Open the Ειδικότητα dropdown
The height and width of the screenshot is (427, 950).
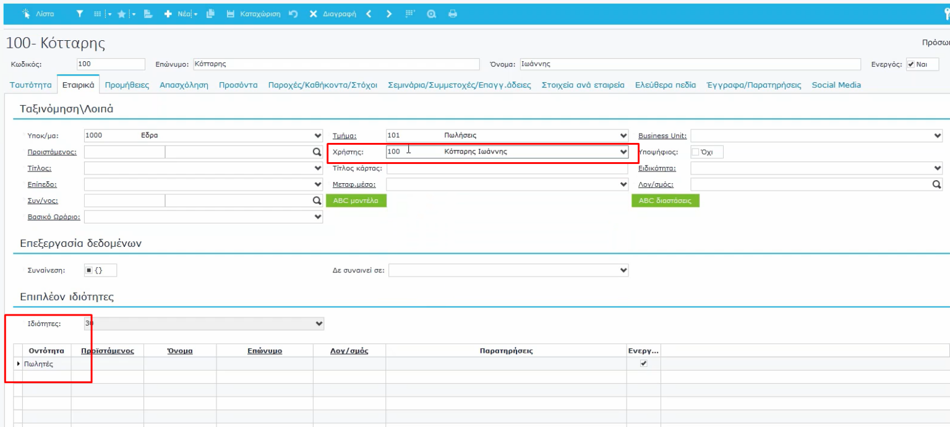pos(938,168)
